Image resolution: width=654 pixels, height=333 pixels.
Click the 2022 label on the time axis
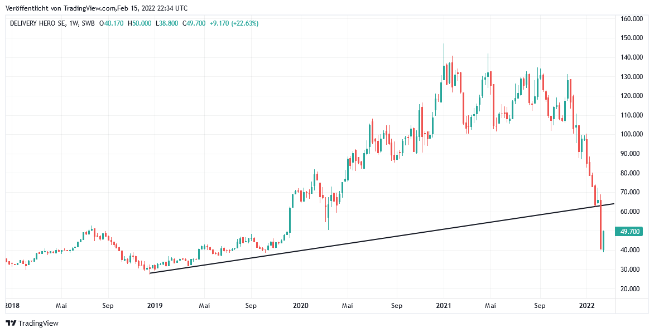[587, 306]
